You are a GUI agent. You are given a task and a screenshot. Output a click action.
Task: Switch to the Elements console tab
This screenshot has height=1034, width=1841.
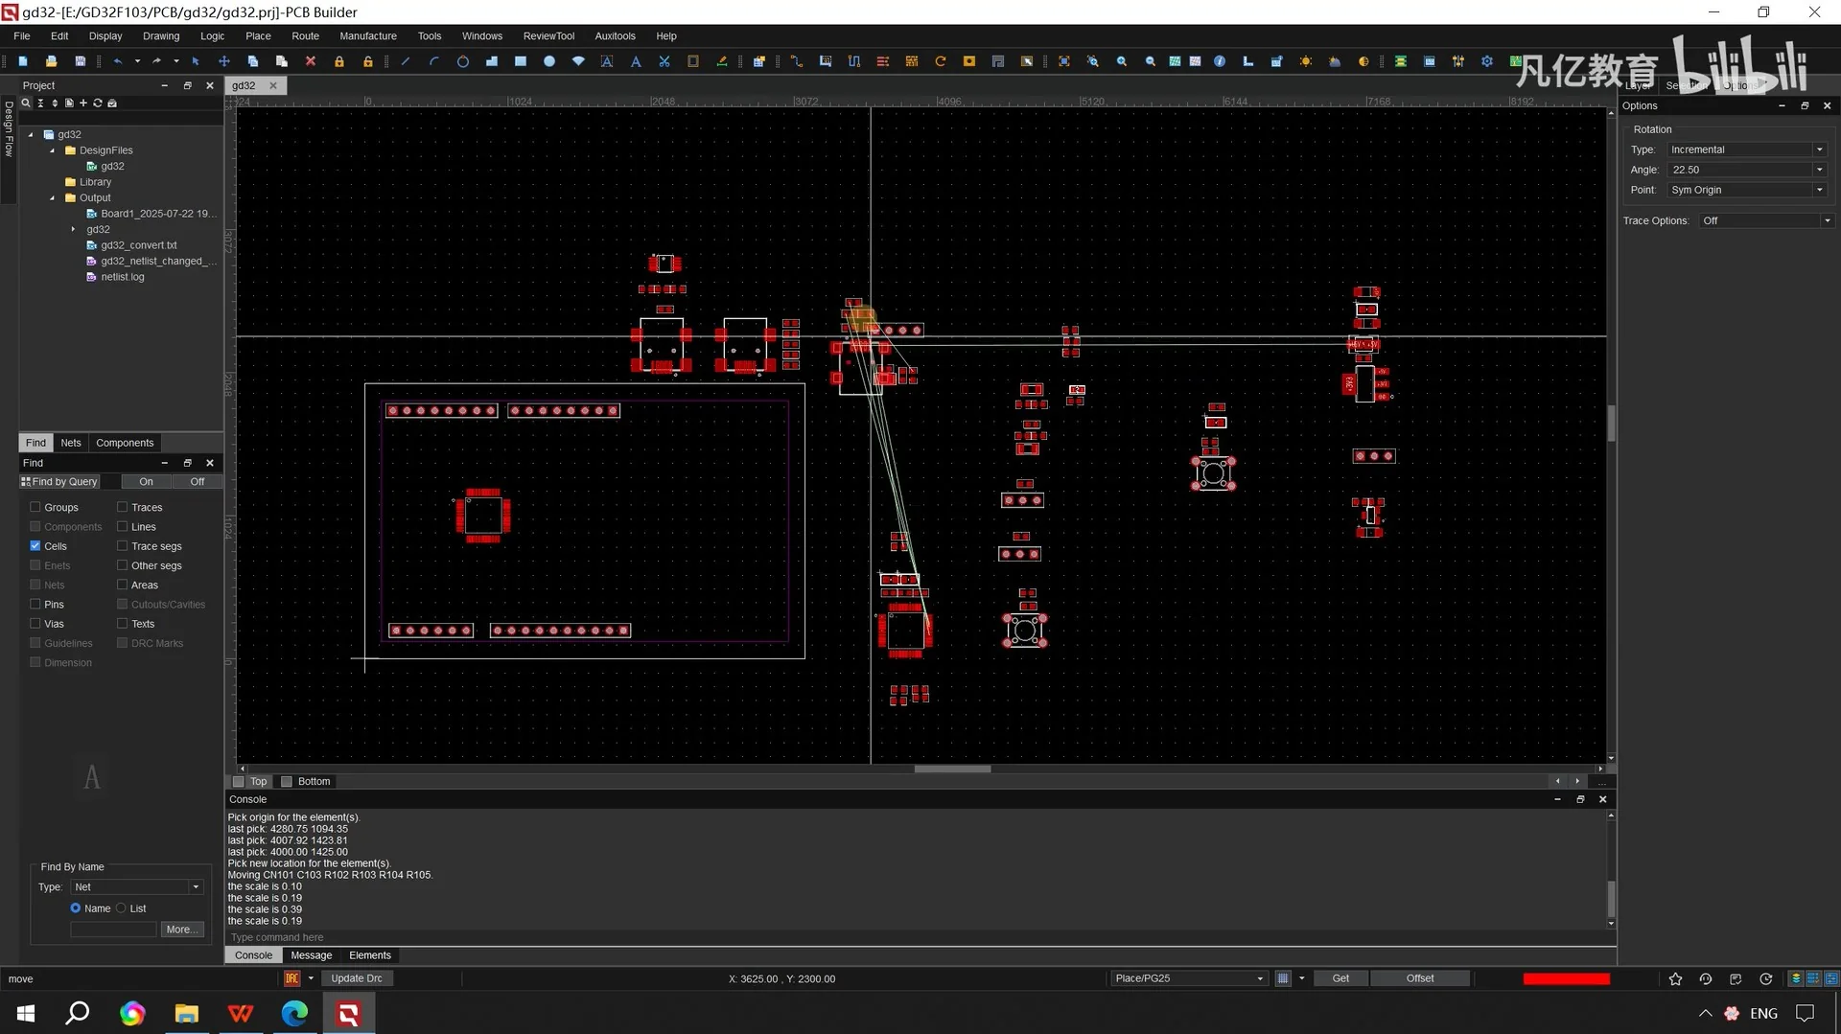(370, 954)
